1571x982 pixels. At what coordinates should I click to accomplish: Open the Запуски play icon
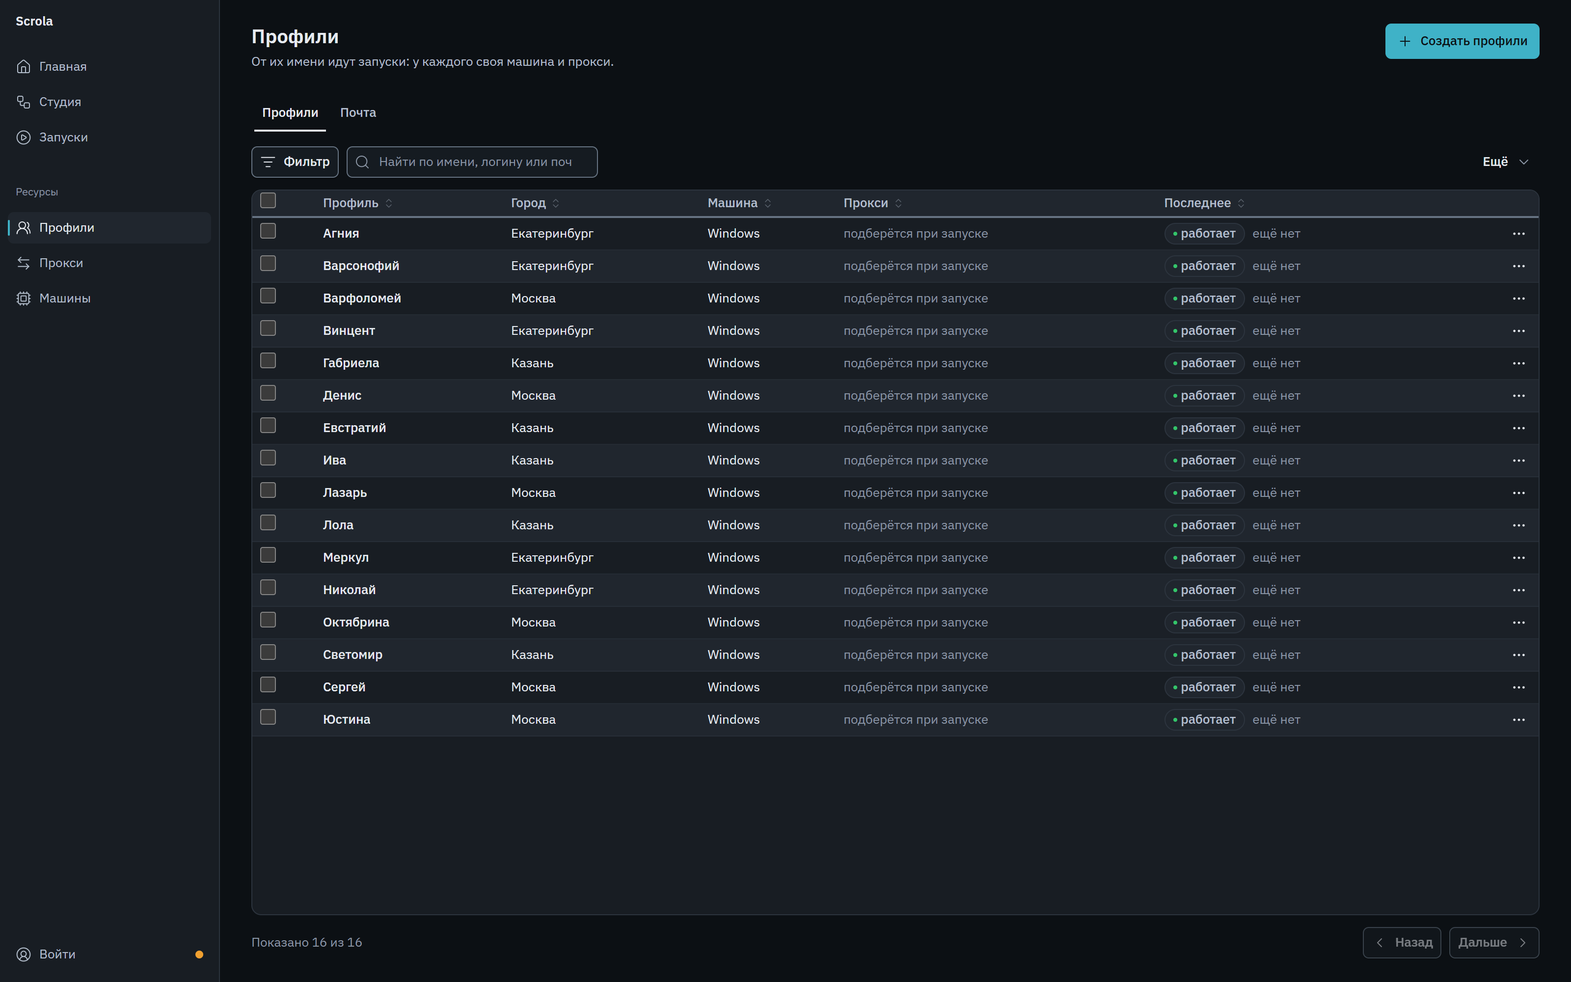24,137
